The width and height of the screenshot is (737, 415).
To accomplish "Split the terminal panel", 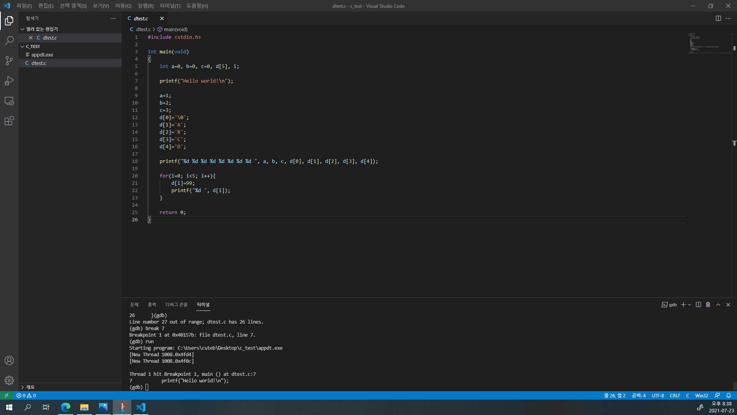I will point(698,305).
